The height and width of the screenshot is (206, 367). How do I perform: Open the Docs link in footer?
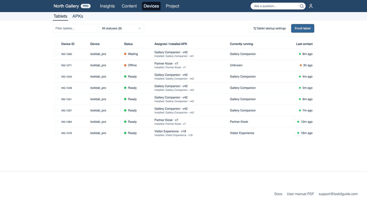[278, 194]
